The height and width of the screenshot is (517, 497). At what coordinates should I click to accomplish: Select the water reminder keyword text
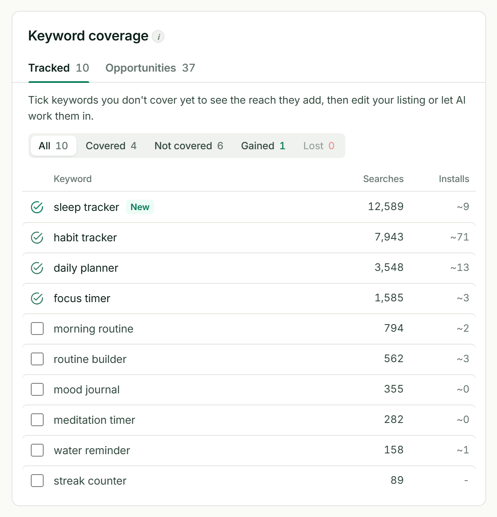92,451
